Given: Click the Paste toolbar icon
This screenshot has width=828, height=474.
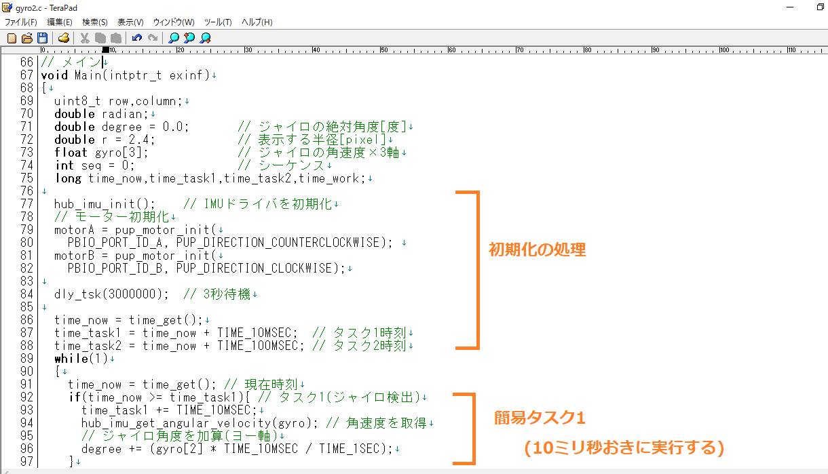Looking at the screenshot, I should (x=115, y=38).
